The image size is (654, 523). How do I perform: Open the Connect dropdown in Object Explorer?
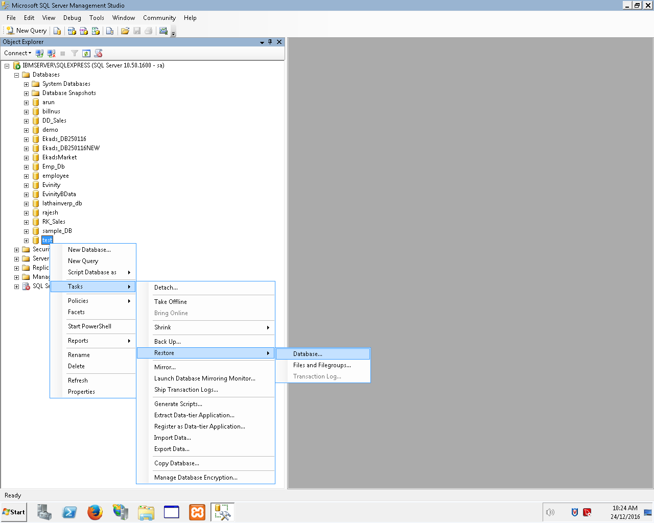pyautogui.click(x=17, y=53)
